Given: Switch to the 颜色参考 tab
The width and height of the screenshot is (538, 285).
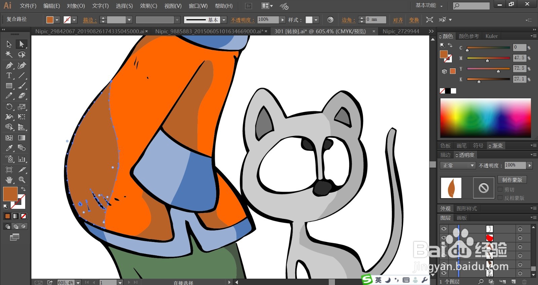Looking at the screenshot, I should click(469, 36).
